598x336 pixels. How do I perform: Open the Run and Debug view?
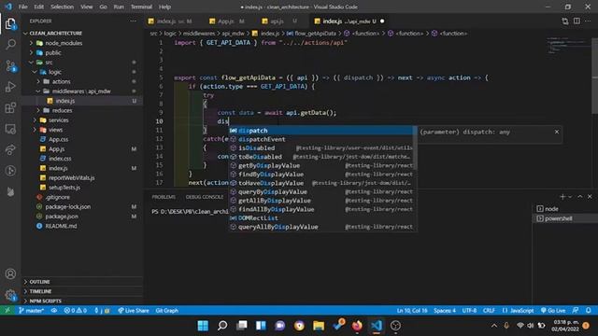[10, 87]
